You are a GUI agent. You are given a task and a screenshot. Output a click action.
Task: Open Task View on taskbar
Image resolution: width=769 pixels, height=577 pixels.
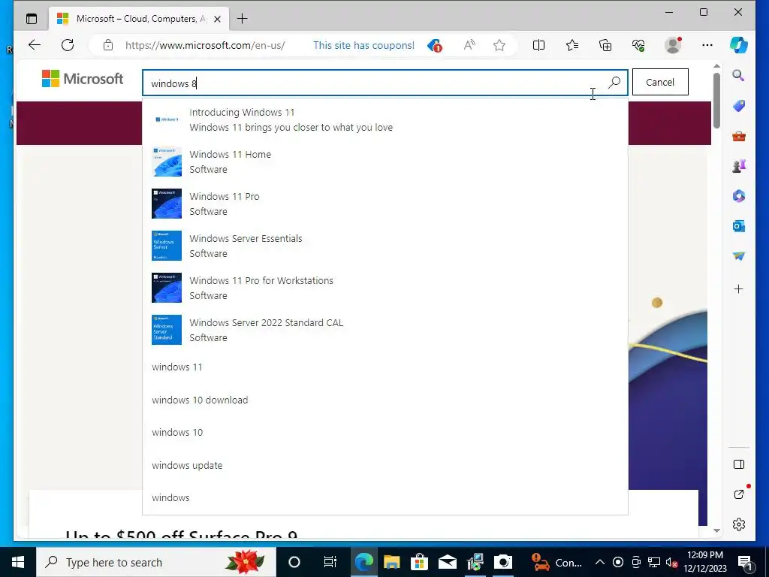[330, 562]
